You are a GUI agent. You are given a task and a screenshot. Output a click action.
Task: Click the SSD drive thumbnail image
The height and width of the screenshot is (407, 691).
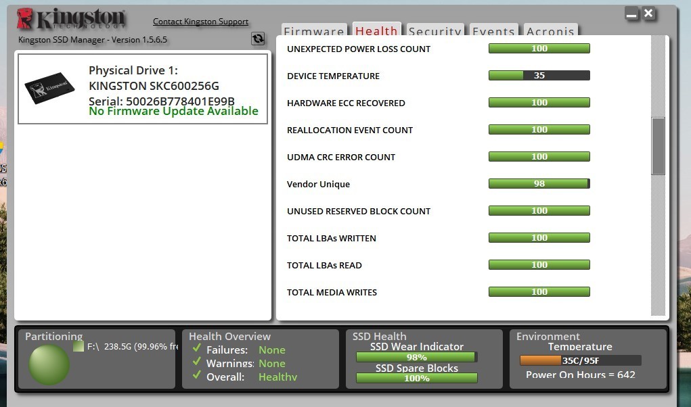click(49, 88)
